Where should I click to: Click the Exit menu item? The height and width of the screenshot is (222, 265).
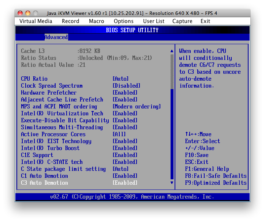tap(205, 21)
